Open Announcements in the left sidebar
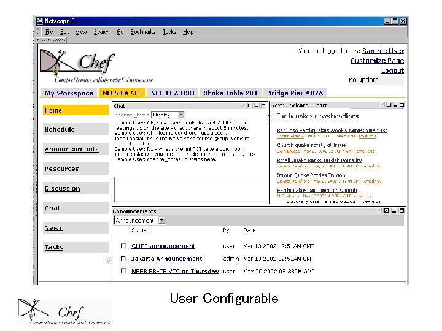Screen dimensions: 442x331 (x=76, y=149)
